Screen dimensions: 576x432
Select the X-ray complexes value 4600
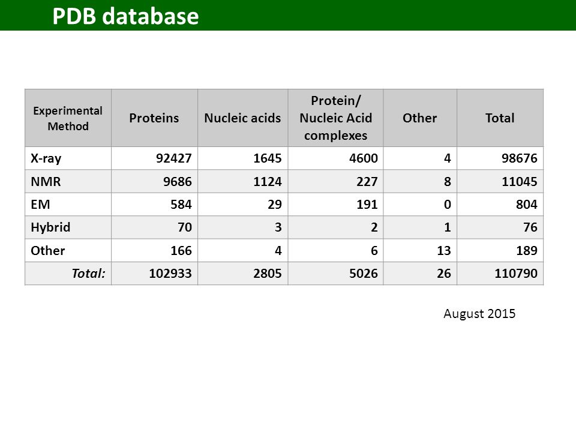pyautogui.click(x=364, y=158)
